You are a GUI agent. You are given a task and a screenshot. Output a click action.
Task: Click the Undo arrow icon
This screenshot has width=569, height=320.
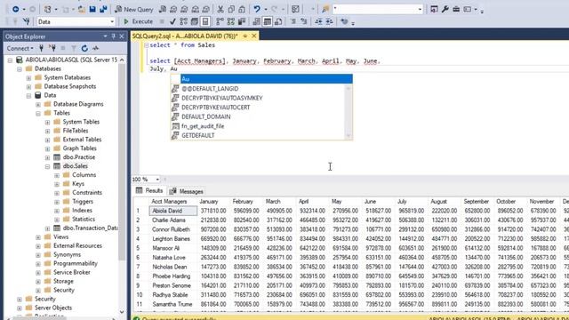257,9
